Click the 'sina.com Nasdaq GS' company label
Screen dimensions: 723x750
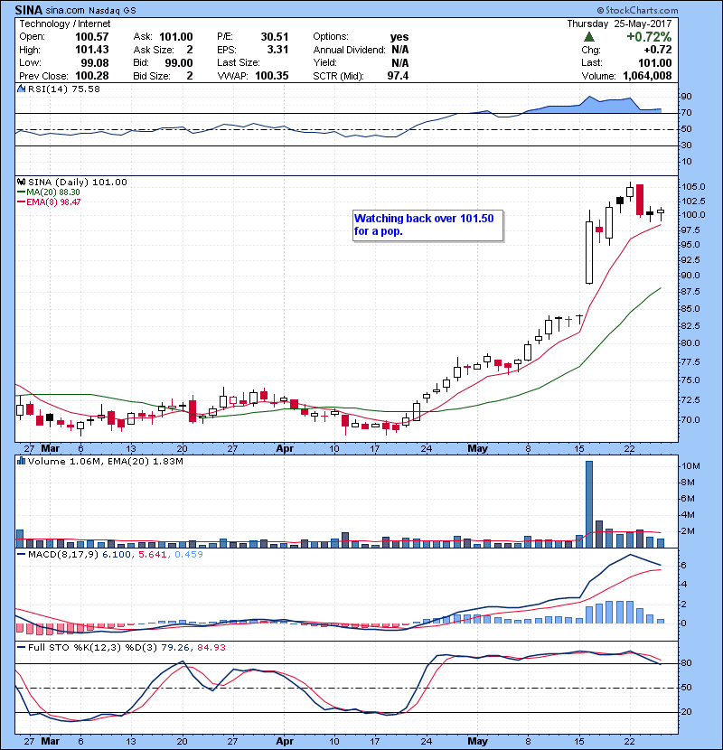pos(91,11)
